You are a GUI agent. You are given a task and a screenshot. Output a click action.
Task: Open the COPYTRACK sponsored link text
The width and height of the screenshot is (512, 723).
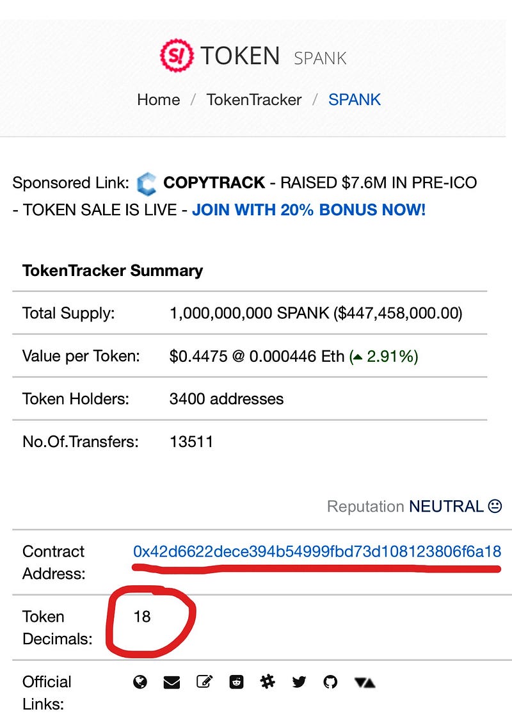(214, 183)
